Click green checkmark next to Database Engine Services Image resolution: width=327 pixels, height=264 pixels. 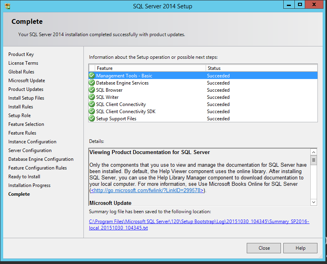coord(92,83)
